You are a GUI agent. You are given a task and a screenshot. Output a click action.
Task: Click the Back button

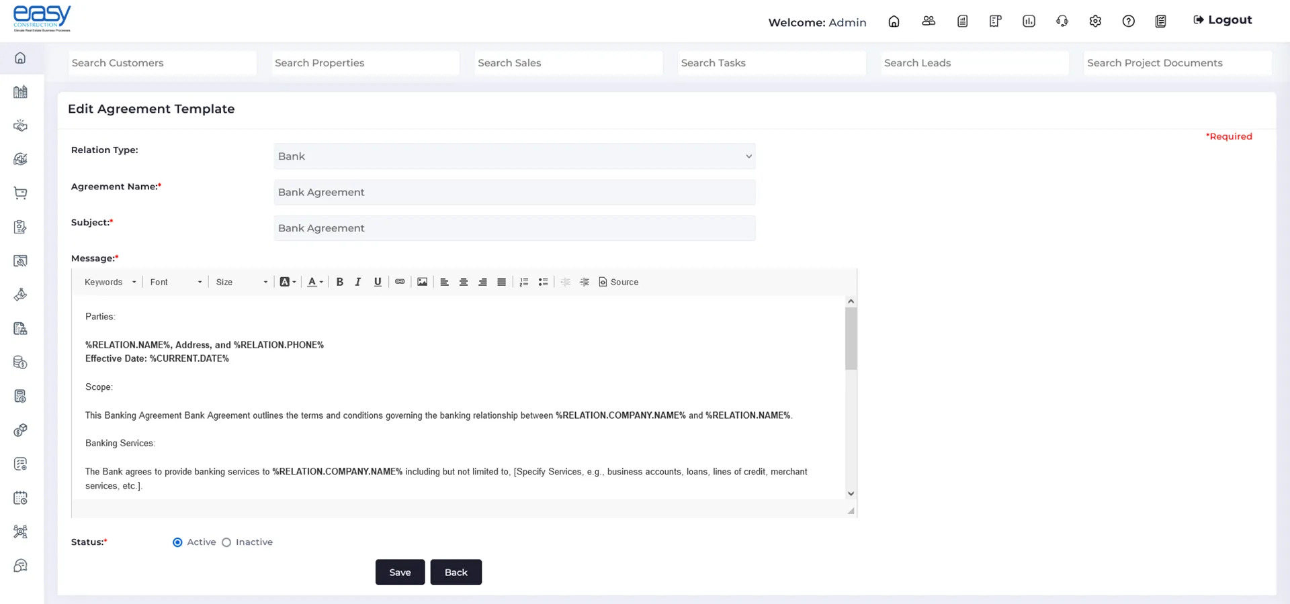click(456, 572)
